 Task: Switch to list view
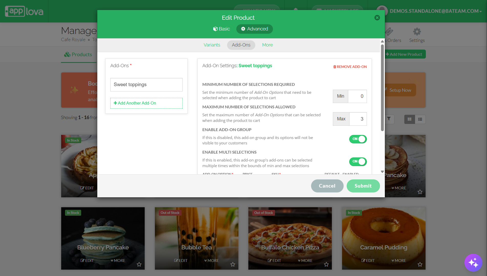click(420, 119)
